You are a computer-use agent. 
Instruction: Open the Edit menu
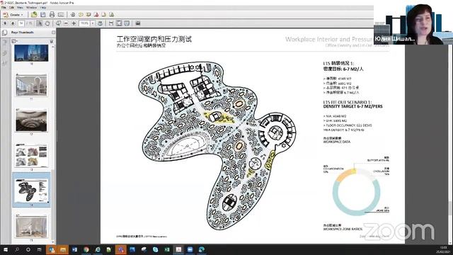(11, 8)
